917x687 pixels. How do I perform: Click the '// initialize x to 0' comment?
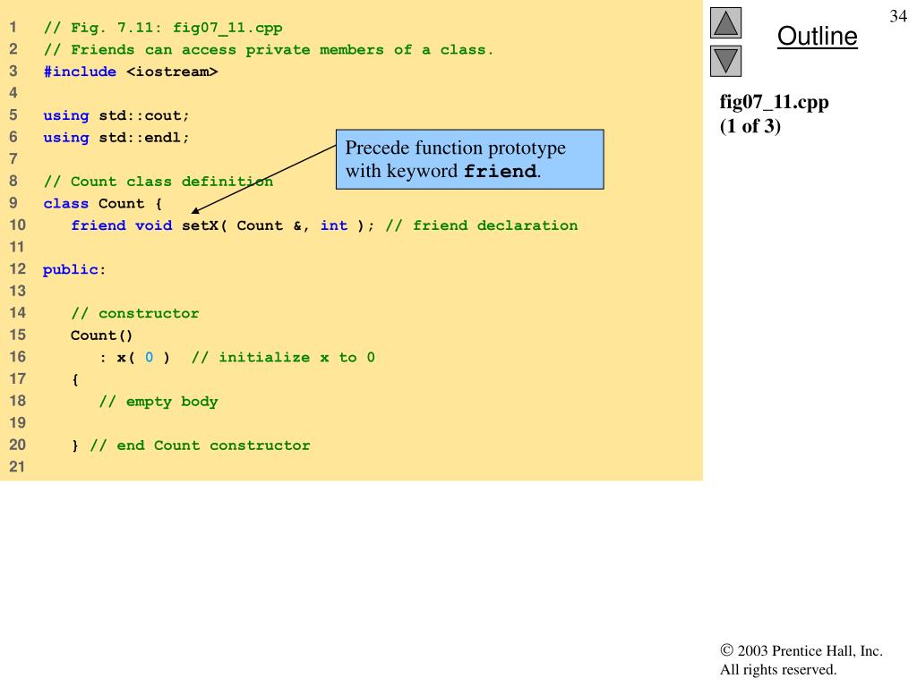click(x=283, y=358)
